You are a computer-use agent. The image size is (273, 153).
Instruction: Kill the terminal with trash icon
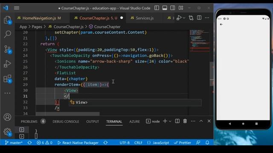[185, 121]
